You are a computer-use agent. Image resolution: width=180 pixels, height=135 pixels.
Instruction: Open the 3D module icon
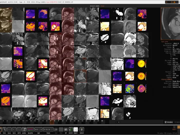pos(66,129)
